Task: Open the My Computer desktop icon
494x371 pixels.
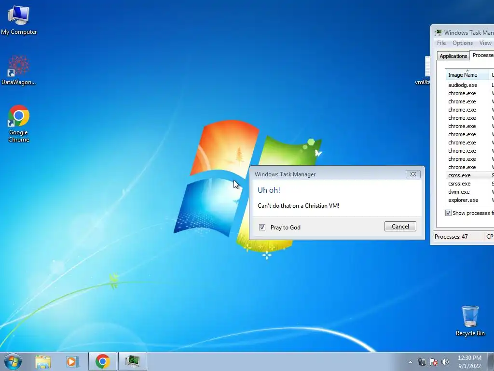Action: (x=19, y=19)
